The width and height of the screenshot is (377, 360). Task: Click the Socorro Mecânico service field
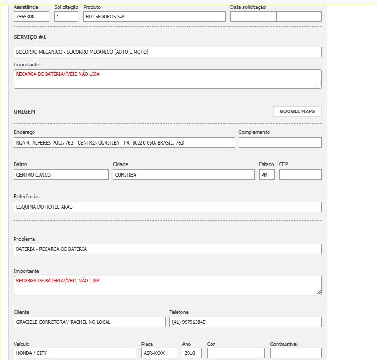167,52
